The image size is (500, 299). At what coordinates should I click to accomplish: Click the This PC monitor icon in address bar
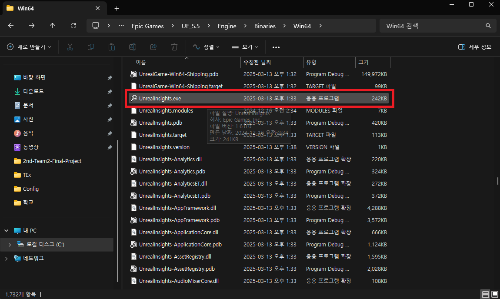95,26
